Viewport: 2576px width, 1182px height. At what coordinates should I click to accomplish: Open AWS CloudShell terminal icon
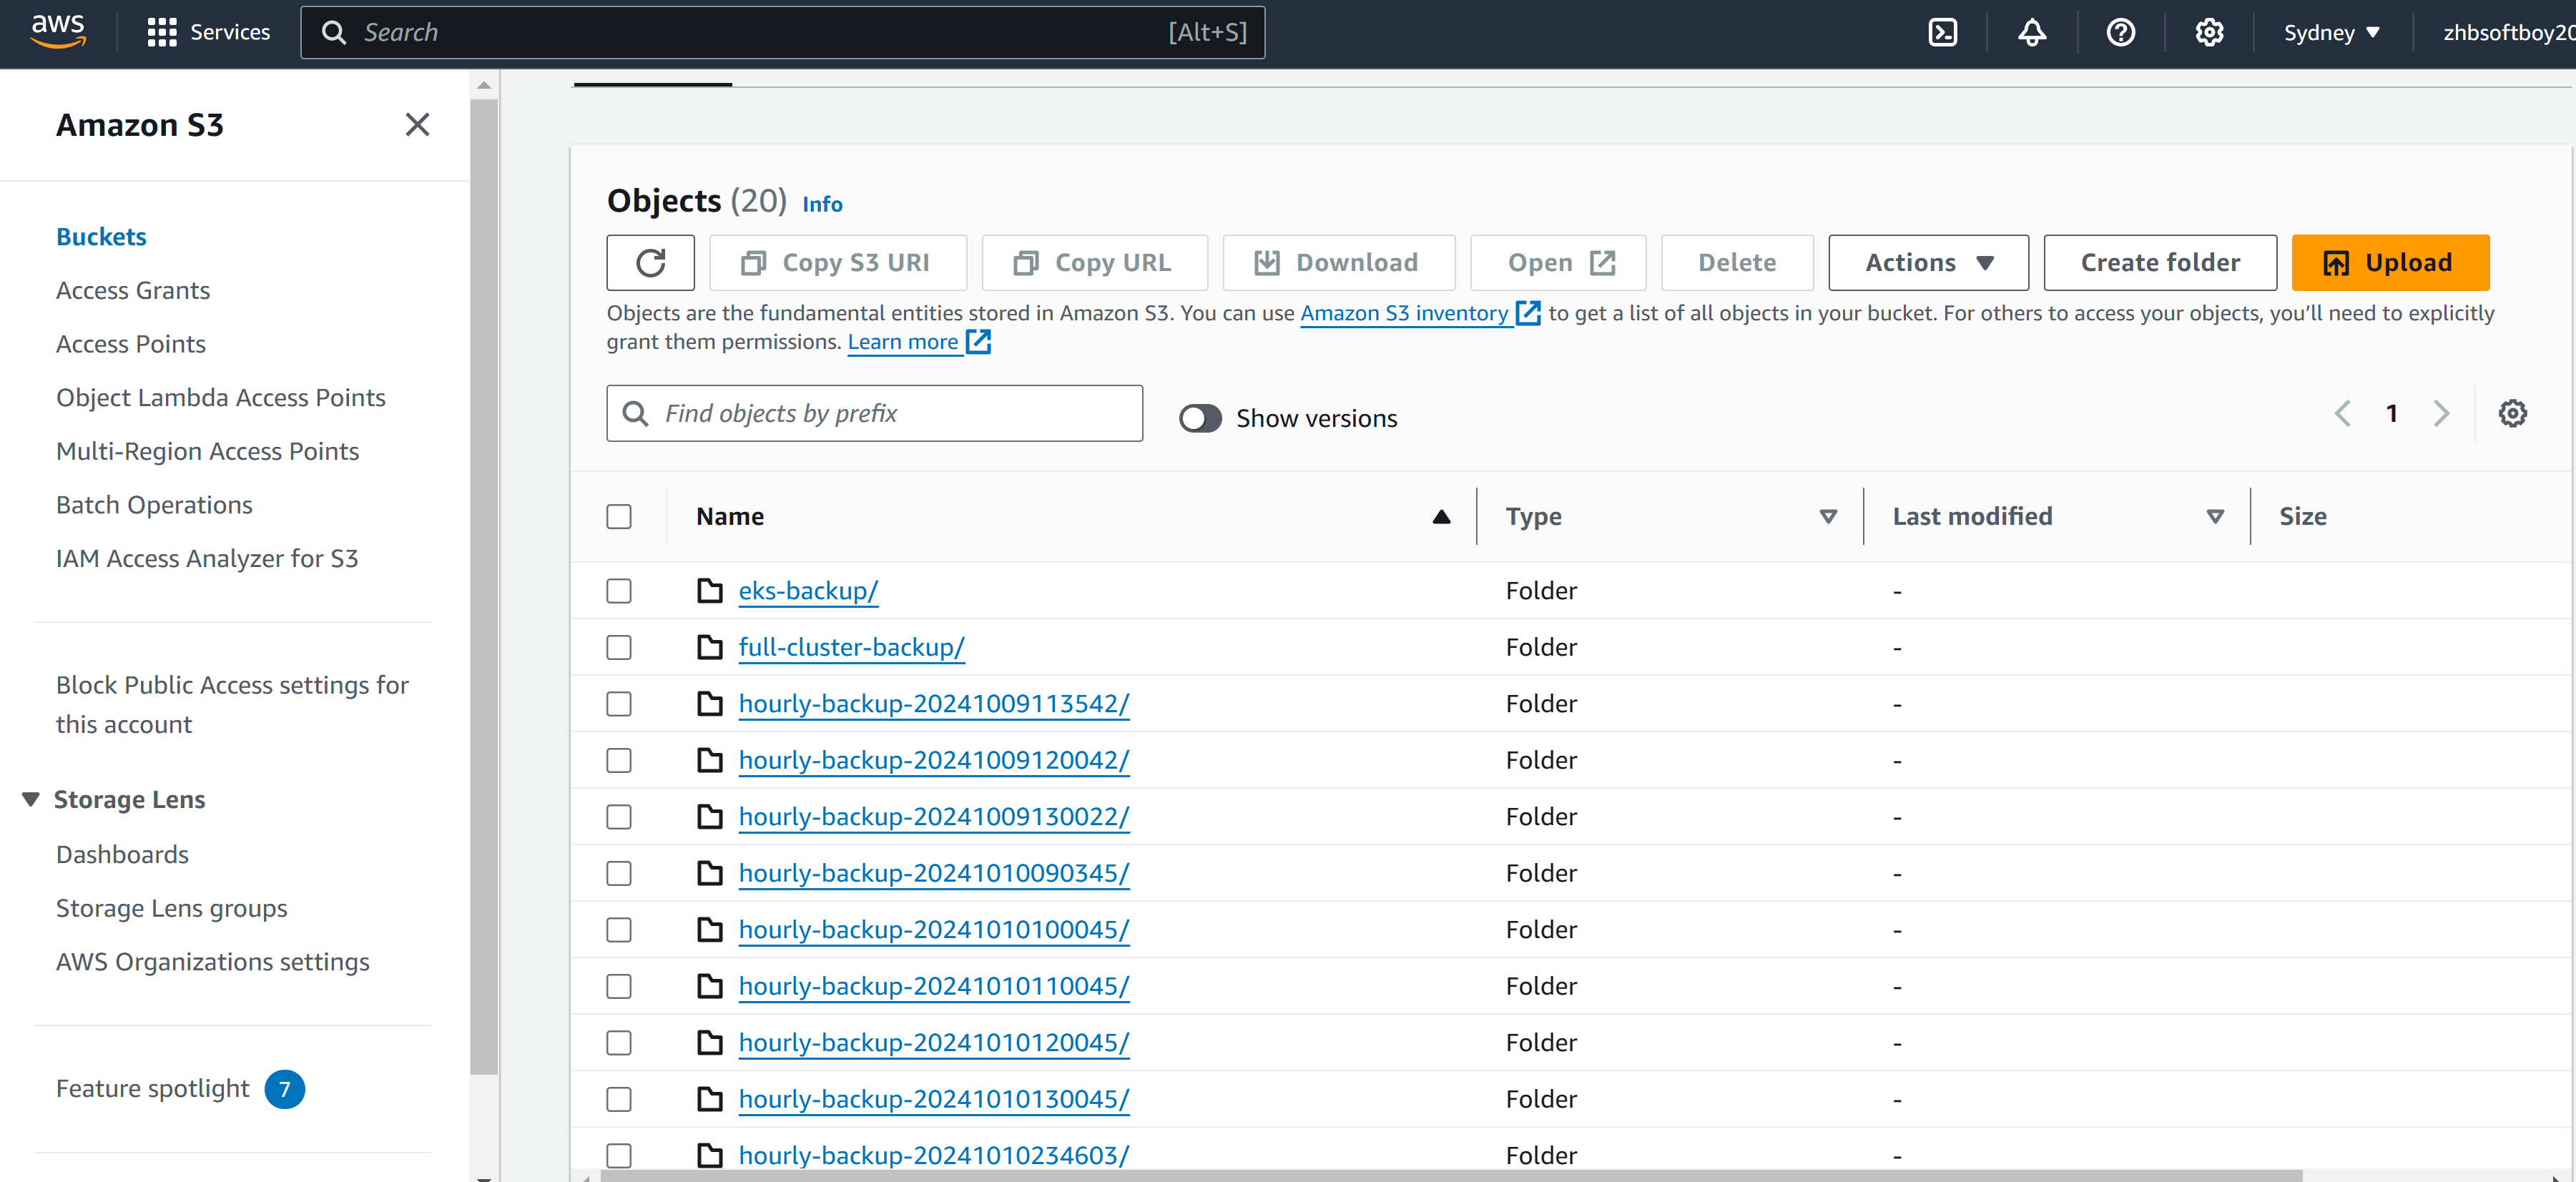1942,33
